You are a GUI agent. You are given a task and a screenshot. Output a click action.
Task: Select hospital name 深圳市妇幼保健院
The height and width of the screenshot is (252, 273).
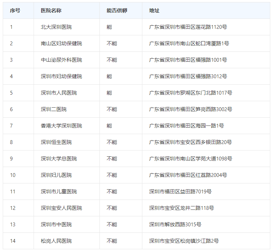(61, 76)
